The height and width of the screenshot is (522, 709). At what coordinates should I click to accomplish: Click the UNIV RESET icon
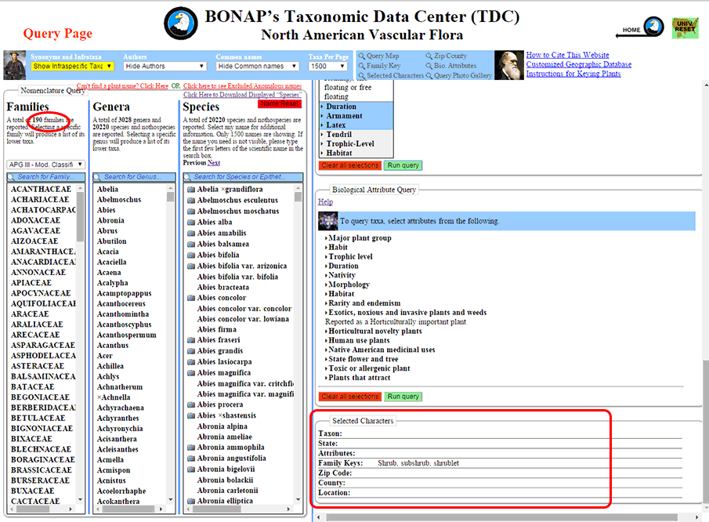[x=685, y=28]
